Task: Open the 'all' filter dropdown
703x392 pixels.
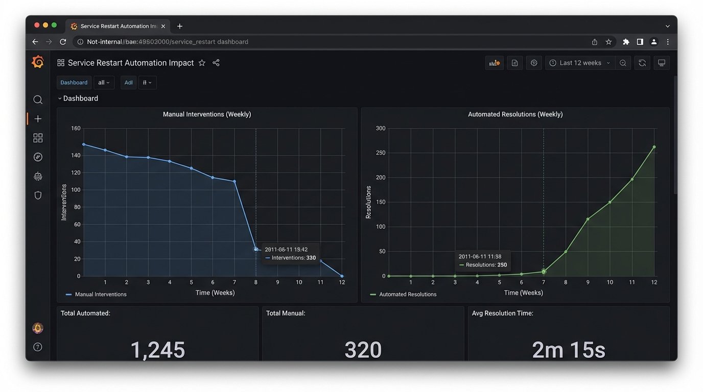Action: tap(104, 82)
